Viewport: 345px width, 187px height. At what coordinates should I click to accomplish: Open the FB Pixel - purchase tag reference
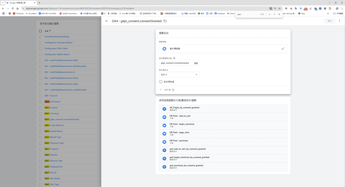click(x=179, y=142)
